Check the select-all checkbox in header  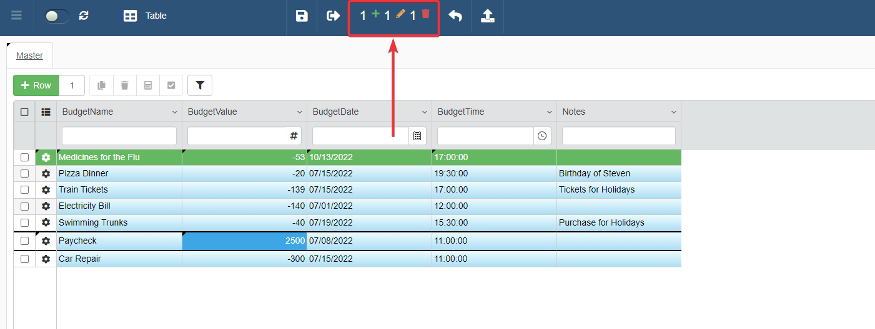pyautogui.click(x=24, y=112)
